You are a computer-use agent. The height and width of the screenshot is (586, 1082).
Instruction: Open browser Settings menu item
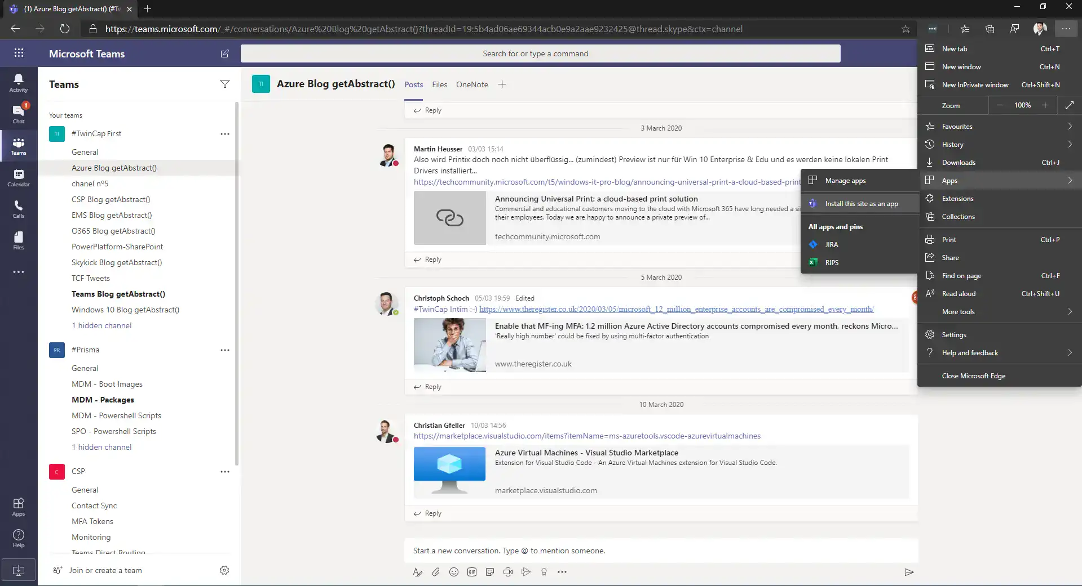(x=1000, y=335)
